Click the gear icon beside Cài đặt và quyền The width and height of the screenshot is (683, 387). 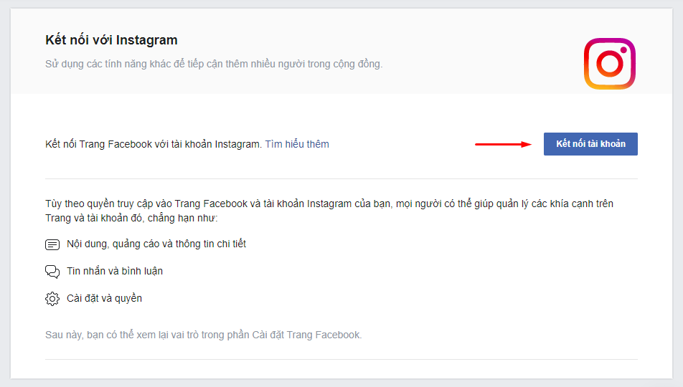pos(52,299)
